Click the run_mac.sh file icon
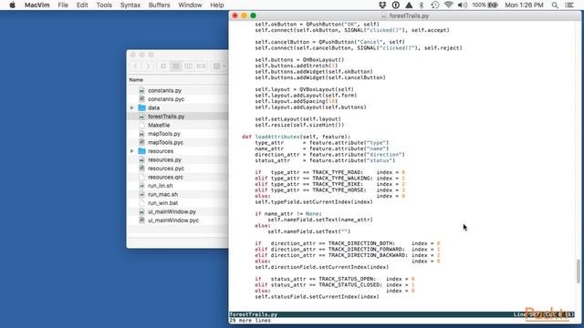This screenshot has height=328, width=584. (141, 194)
